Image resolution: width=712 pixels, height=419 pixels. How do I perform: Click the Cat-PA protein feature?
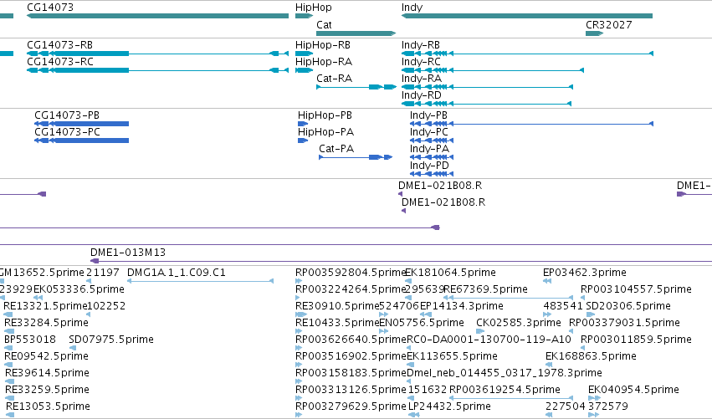tap(356, 157)
